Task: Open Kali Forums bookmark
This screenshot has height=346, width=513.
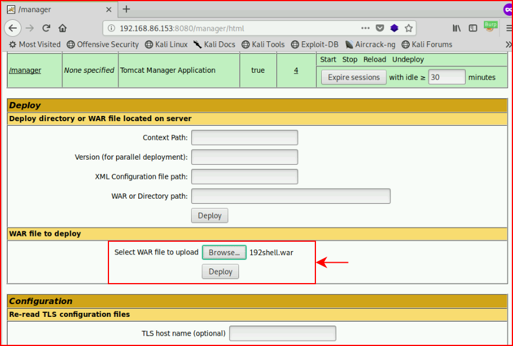Action: click(427, 44)
